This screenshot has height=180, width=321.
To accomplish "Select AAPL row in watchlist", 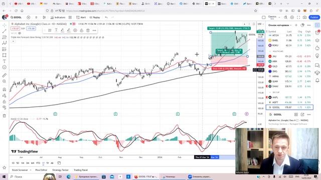I will tap(289, 97).
